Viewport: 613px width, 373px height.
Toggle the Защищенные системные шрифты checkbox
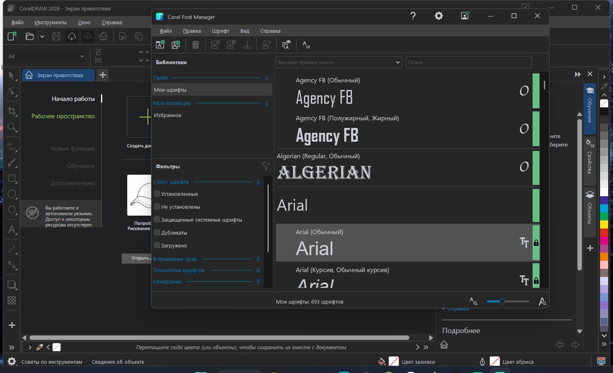[x=157, y=220]
